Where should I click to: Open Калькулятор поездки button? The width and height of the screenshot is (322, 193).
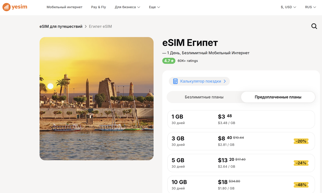(x=199, y=81)
